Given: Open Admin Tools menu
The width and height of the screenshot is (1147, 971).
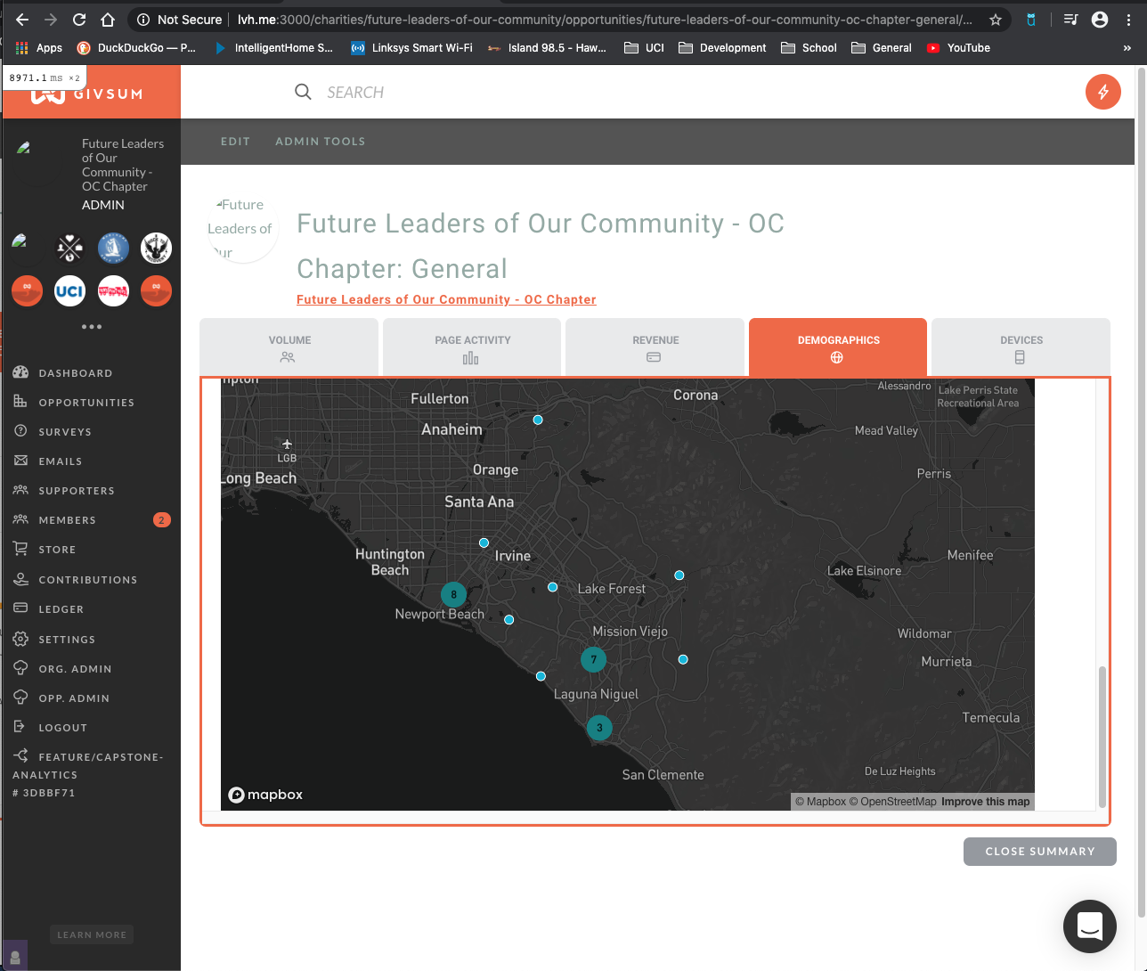Looking at the screenshot, I should (x=320, y=142).
